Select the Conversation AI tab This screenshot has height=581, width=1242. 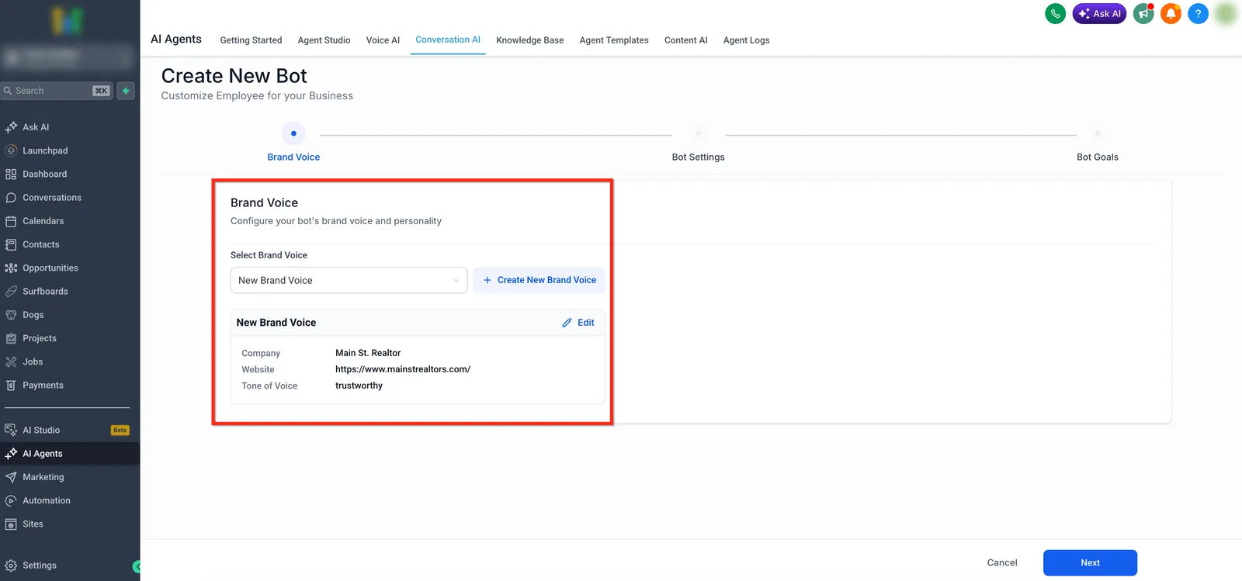[x=448, y=40]
